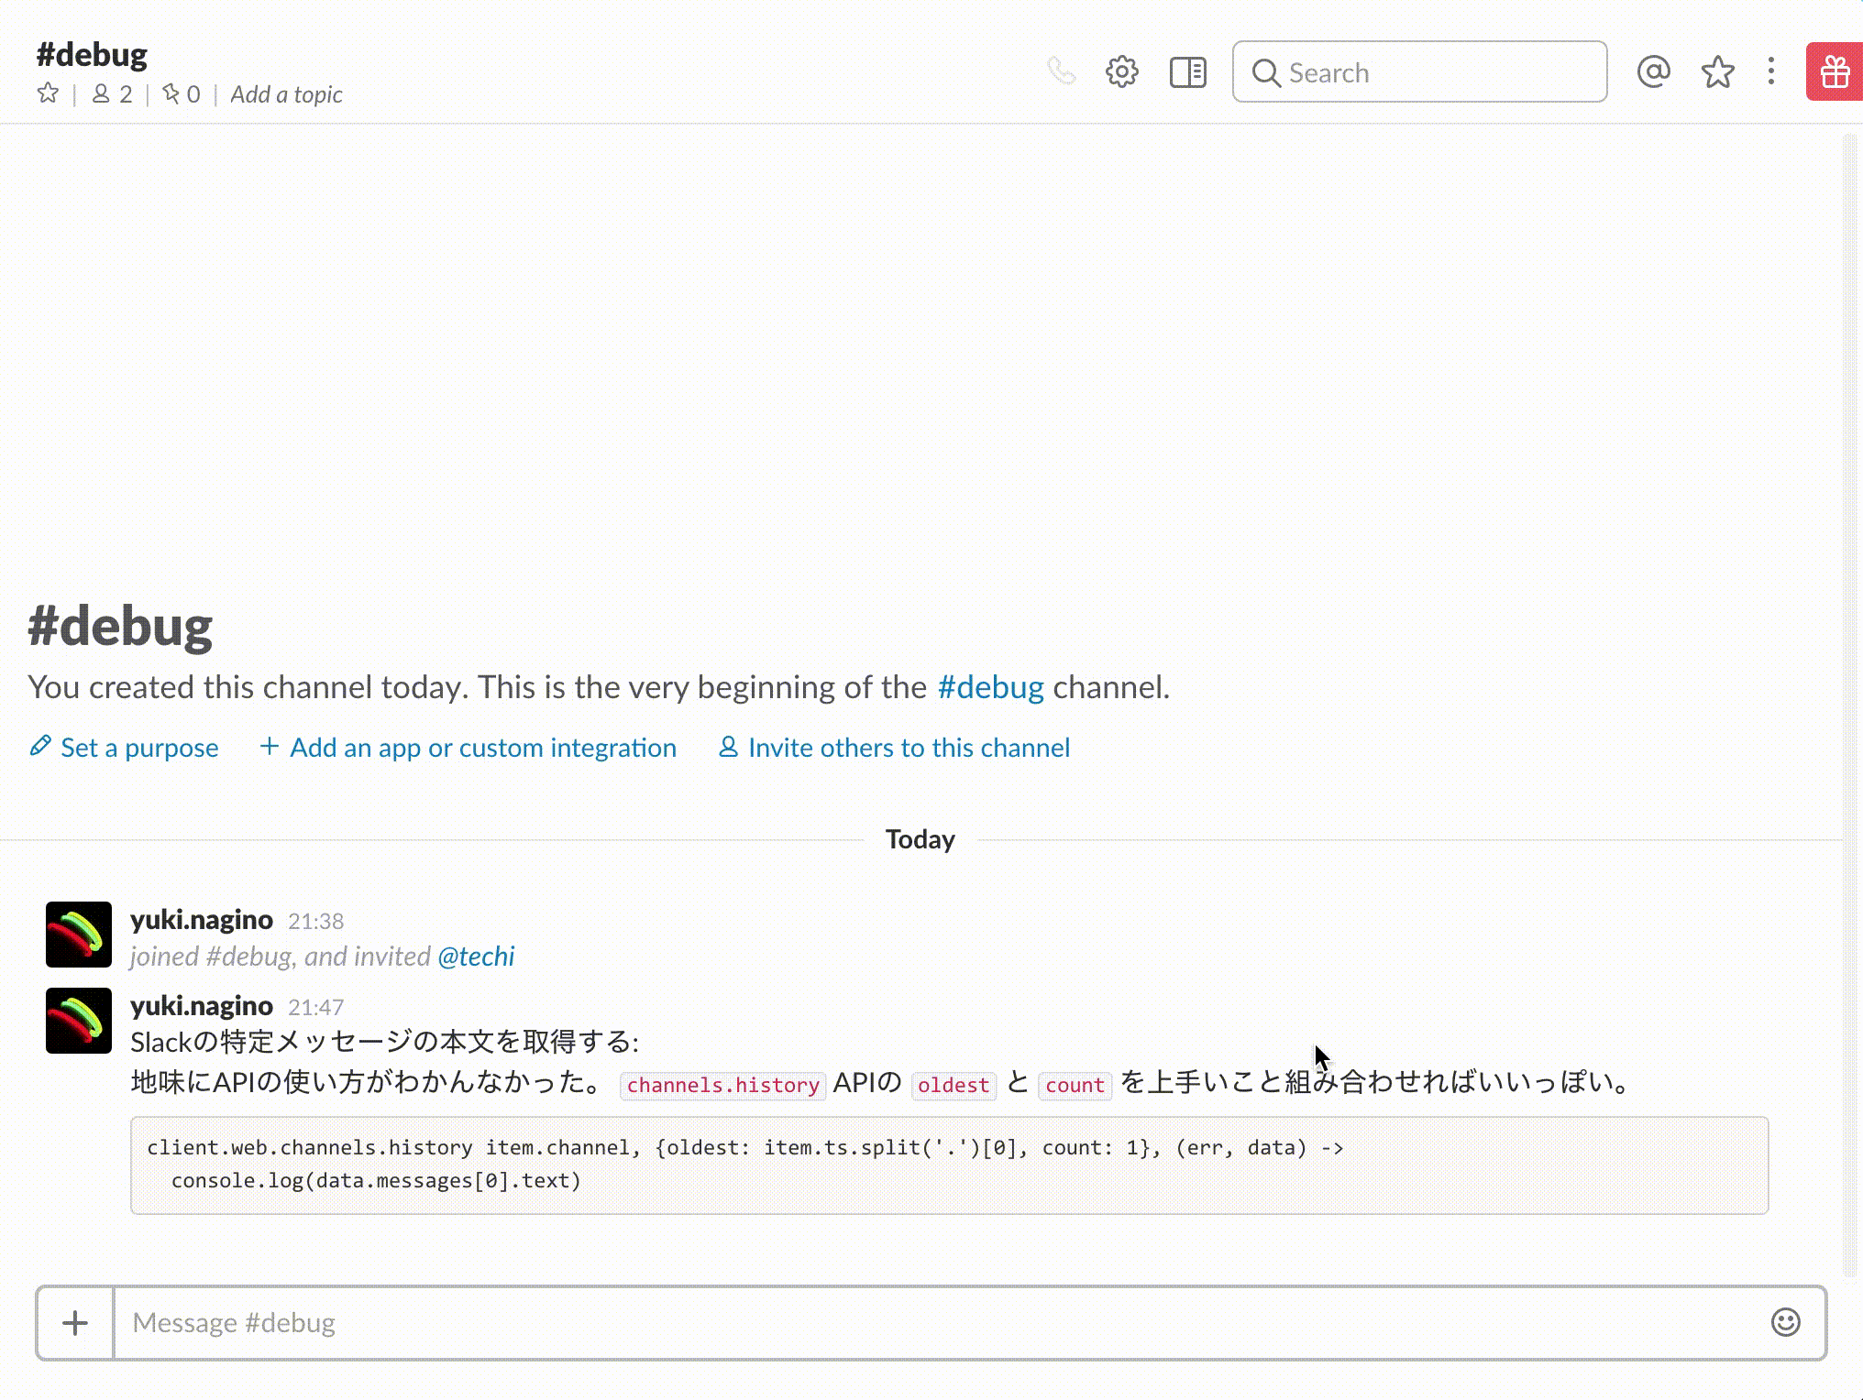1863x1400 pixels.
Task: Open more options three-dot menu
Action: [1771, 71]
